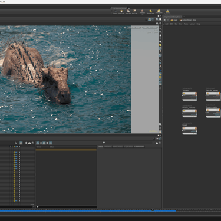This screenshot has width=221, height=221.
Task: Open the Edit menu in network editor
Action: point(171,24)
